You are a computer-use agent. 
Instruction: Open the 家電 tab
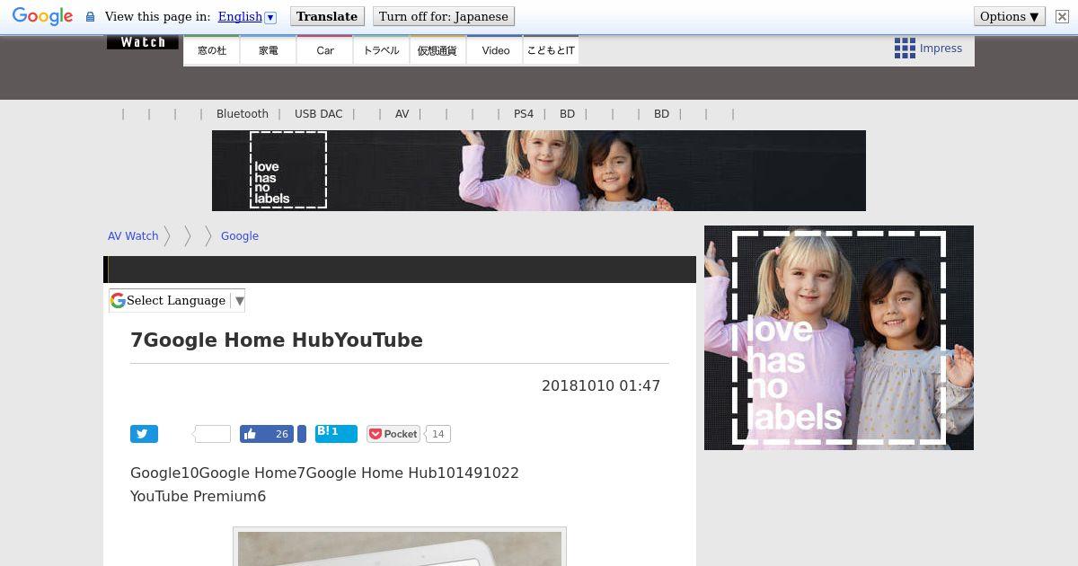point(269,50)
